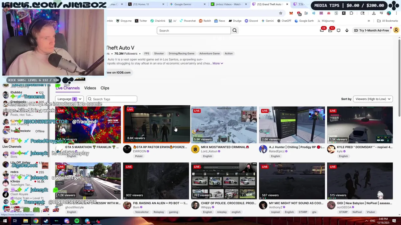This screenshot has height=225, width=401.
Task: Click the Shooter tag
Action: 159,53
